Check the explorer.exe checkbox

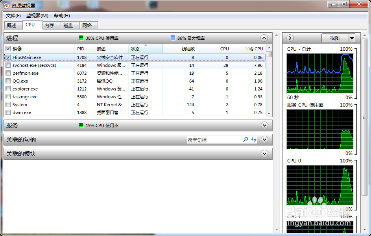(x=8, y=89)
